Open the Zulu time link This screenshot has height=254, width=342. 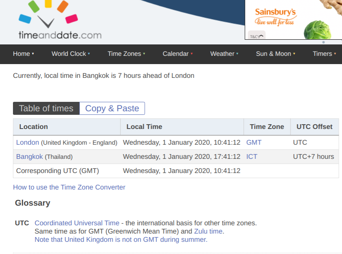pos(208,231)
